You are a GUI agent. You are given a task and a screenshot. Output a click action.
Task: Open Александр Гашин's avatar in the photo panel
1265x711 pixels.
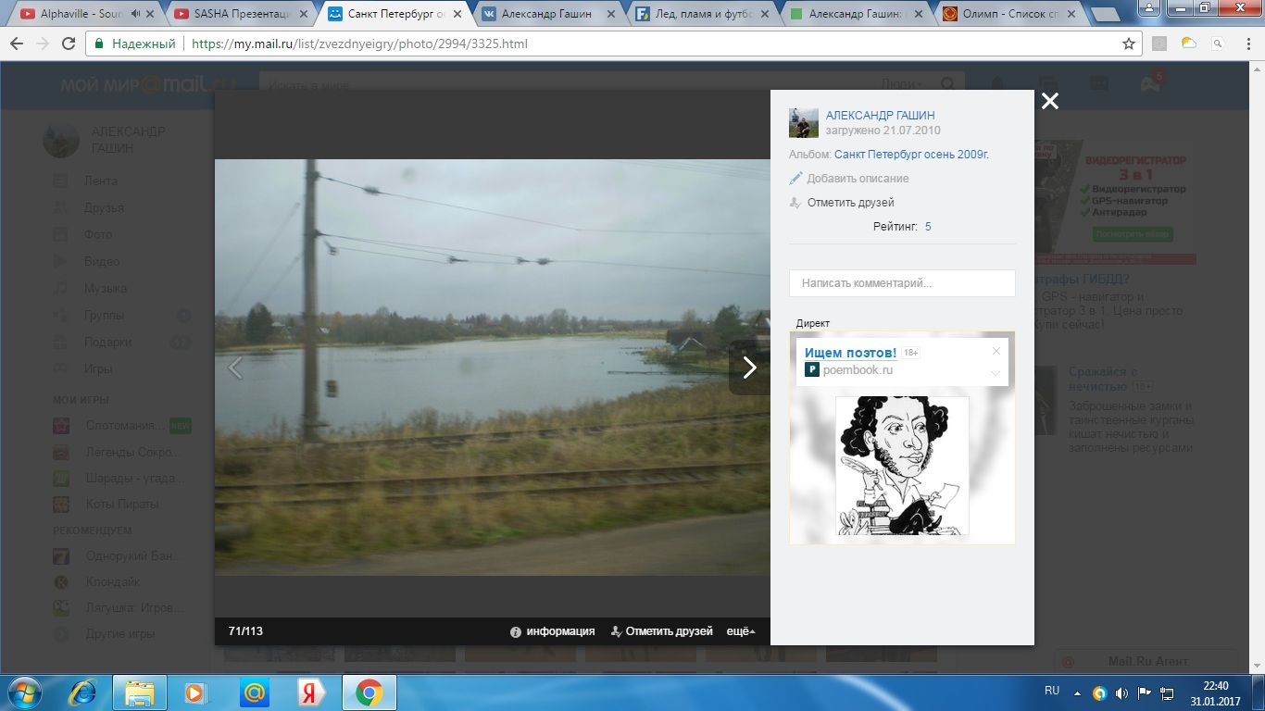click(803, 123)
